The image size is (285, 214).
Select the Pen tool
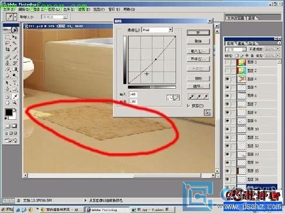(x=8, y=89)
